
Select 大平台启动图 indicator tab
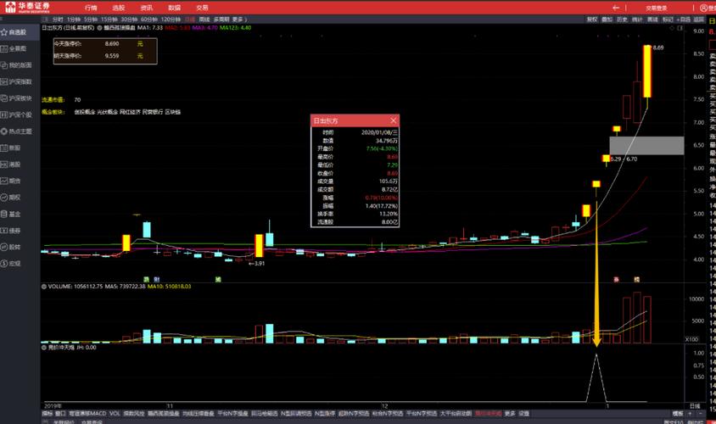click(x=456, y=414)
